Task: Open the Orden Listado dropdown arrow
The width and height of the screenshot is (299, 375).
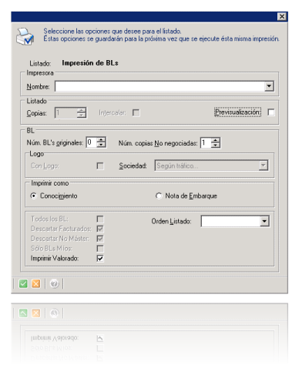Action: tap(264, 221)
